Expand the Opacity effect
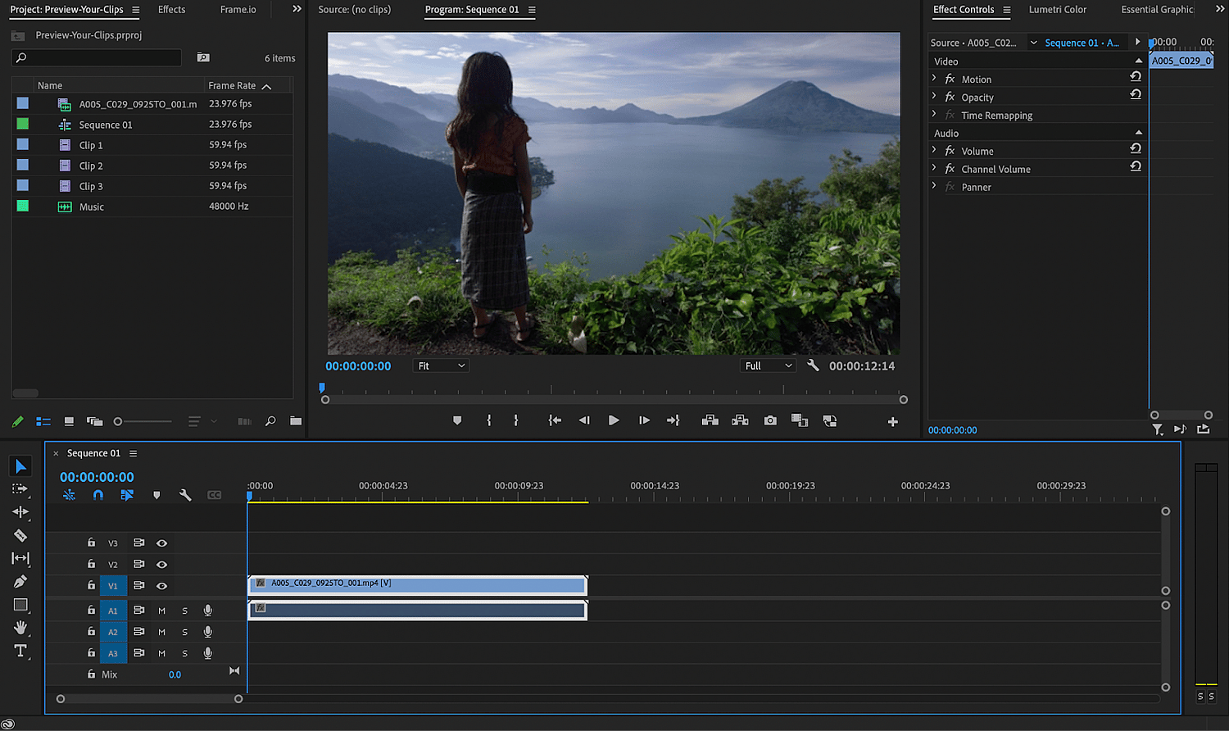The image size is (1229, 731). (934, 97)
